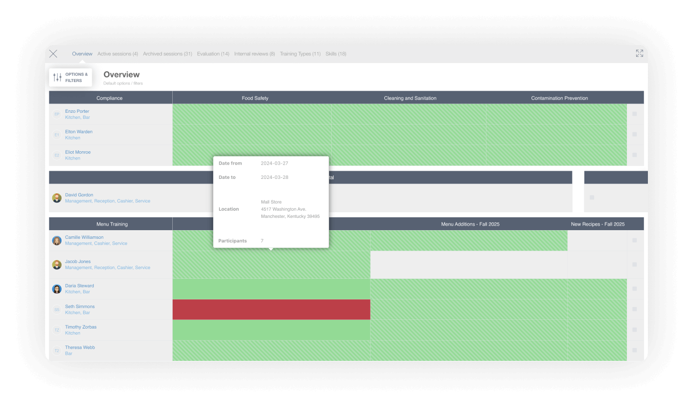Go to the Evaluation (14) tab
Viewport: 693px width, 407px height.
pos(213,54)
